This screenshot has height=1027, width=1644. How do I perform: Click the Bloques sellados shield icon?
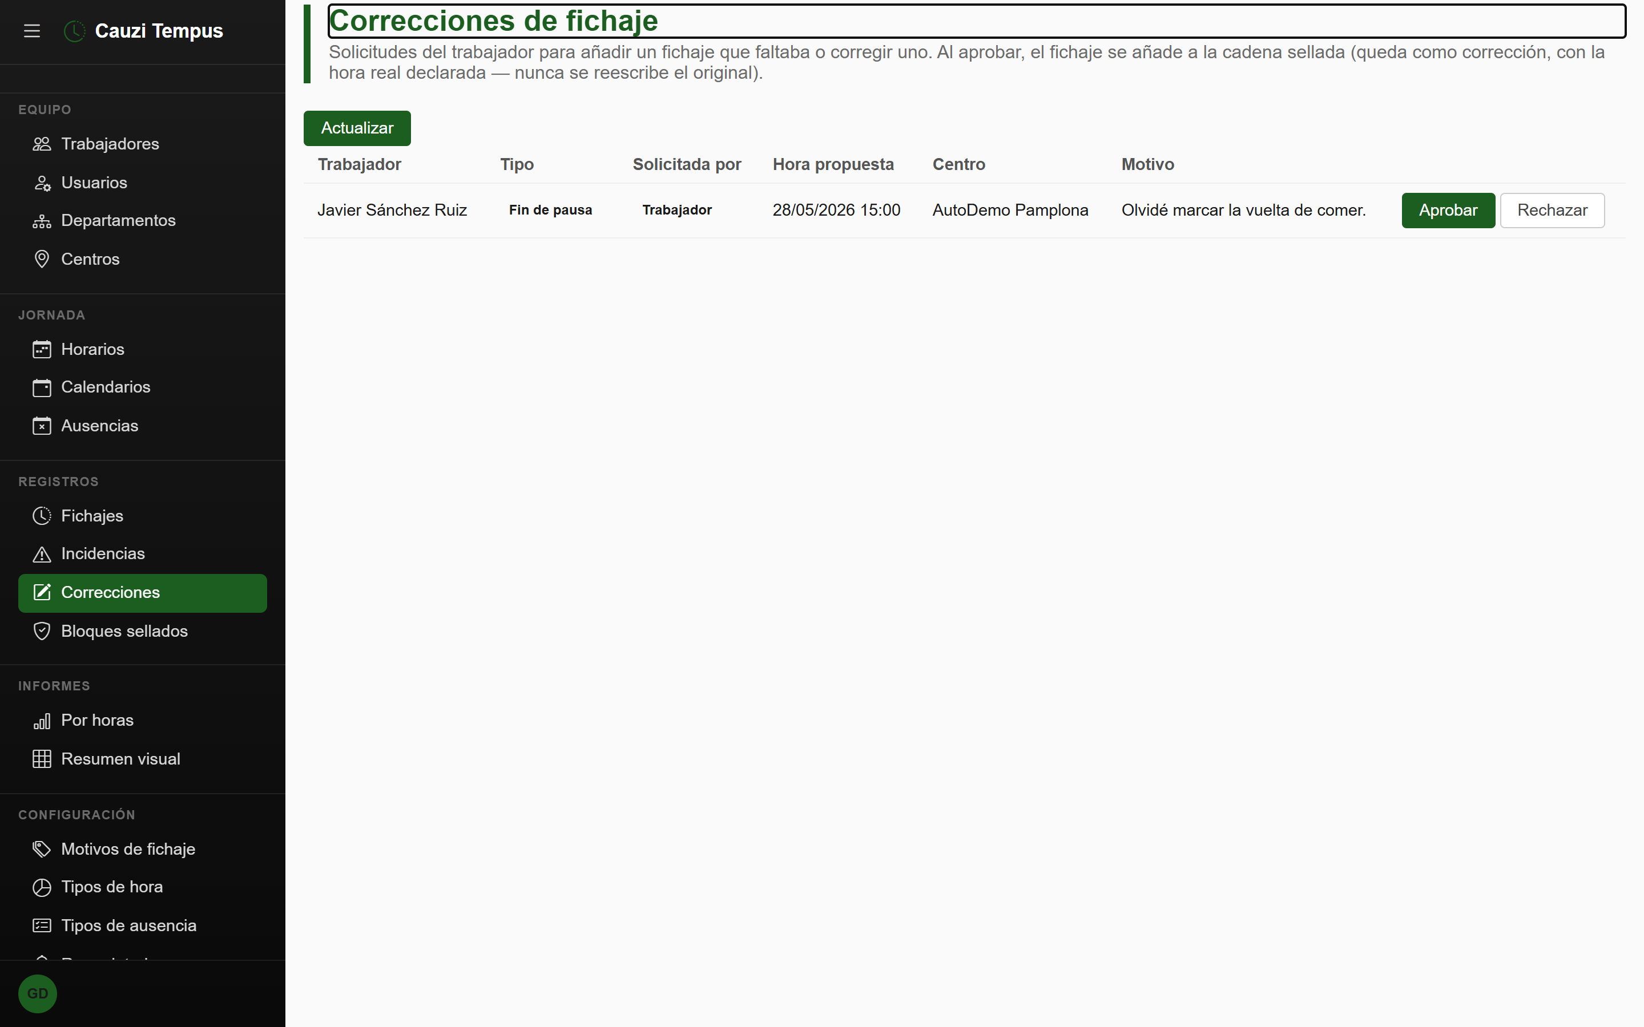tap(42, 631)
